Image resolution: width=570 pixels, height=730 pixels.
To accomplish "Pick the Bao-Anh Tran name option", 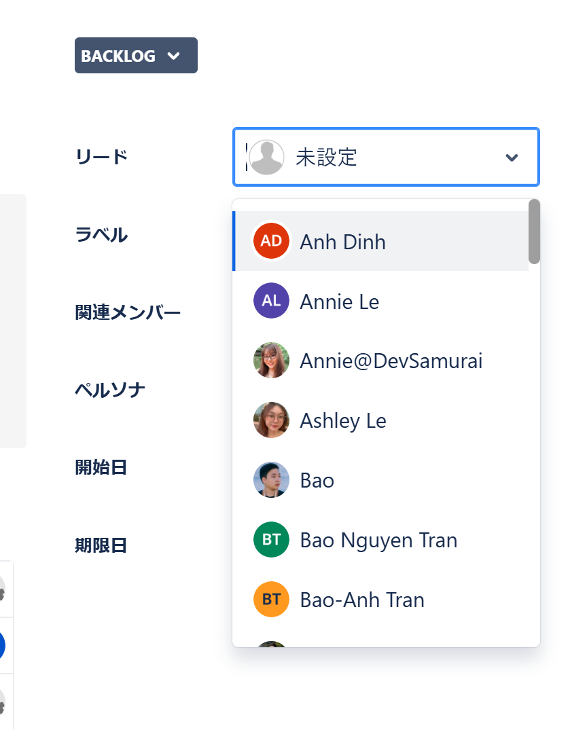I will pyautogui.click(x=362, y=600).
